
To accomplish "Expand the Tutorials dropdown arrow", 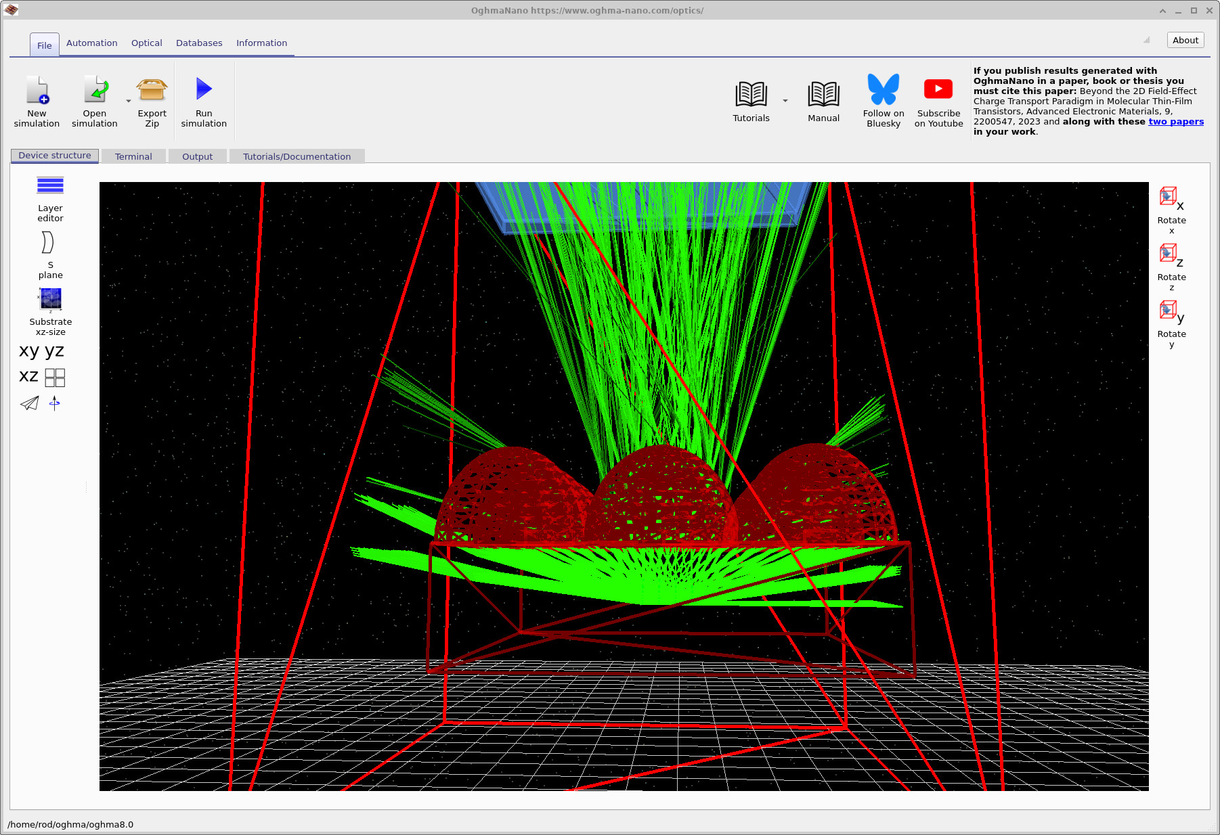I will click(785, 100).
